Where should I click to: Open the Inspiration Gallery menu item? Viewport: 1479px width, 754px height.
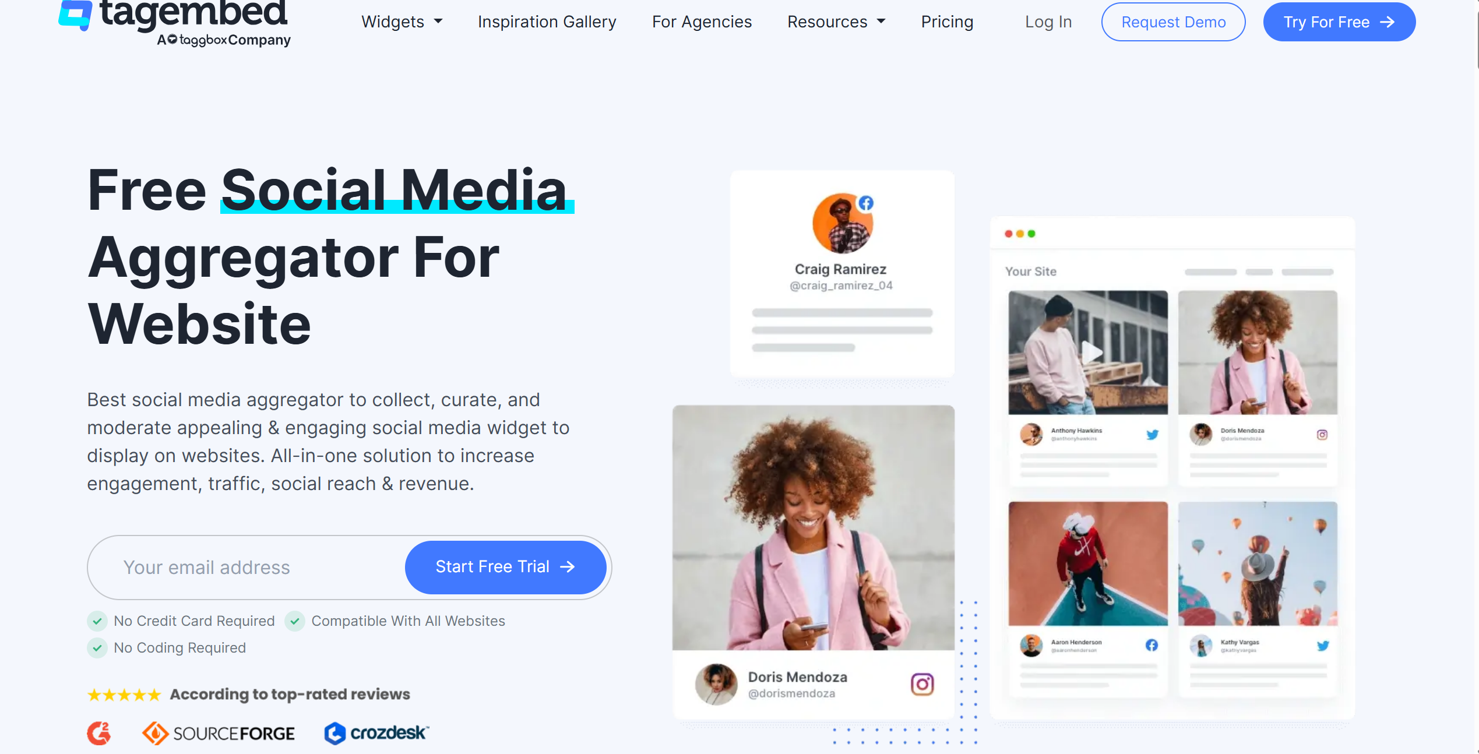tap(547, 22)
